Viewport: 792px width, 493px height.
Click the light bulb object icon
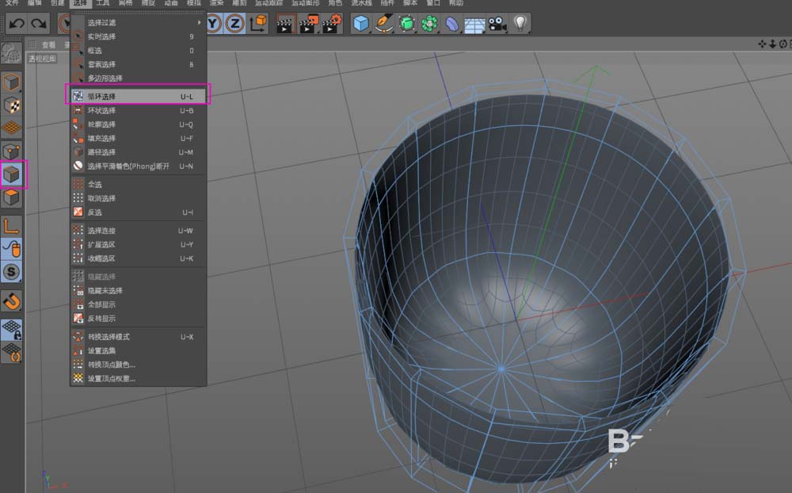point(520,23)
